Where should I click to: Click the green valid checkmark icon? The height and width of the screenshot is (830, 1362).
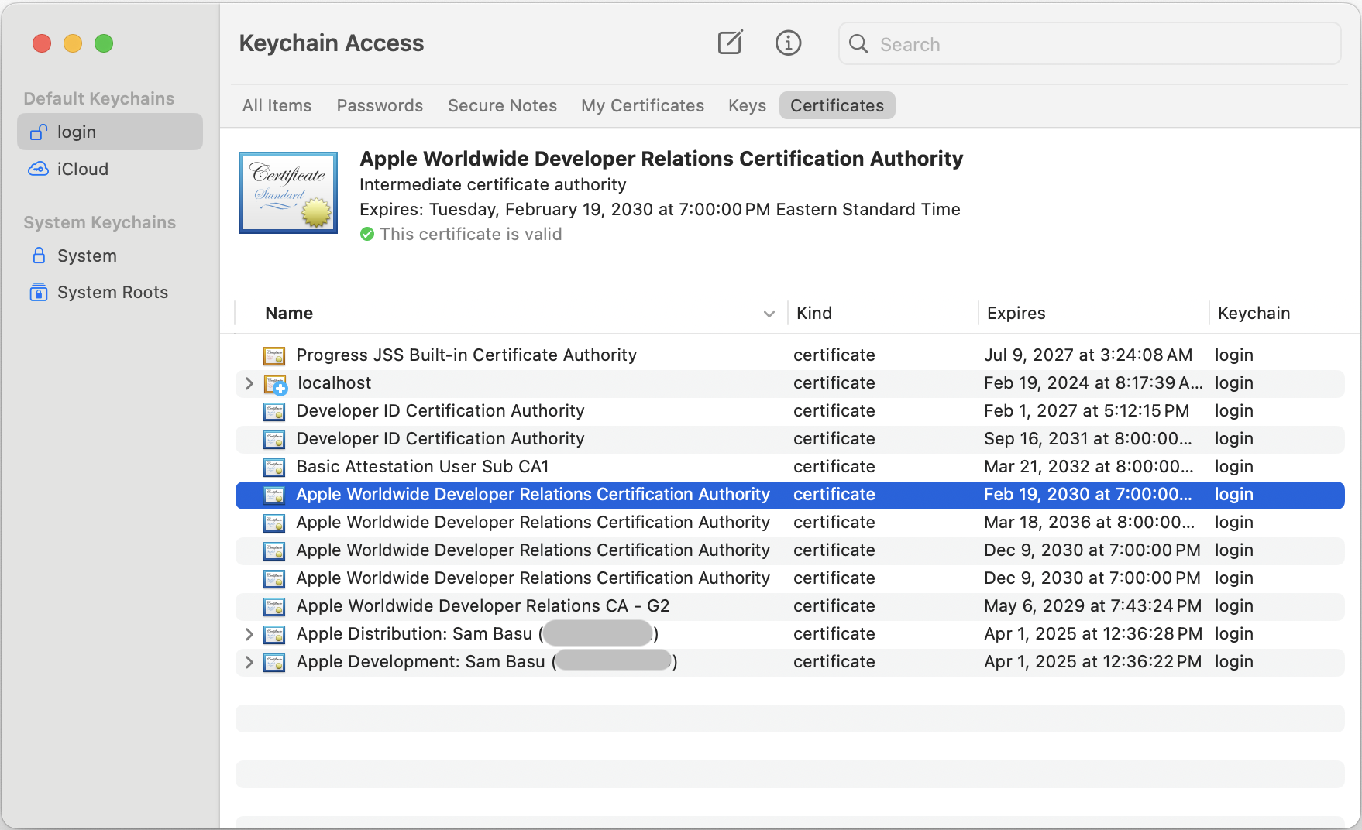367,234
